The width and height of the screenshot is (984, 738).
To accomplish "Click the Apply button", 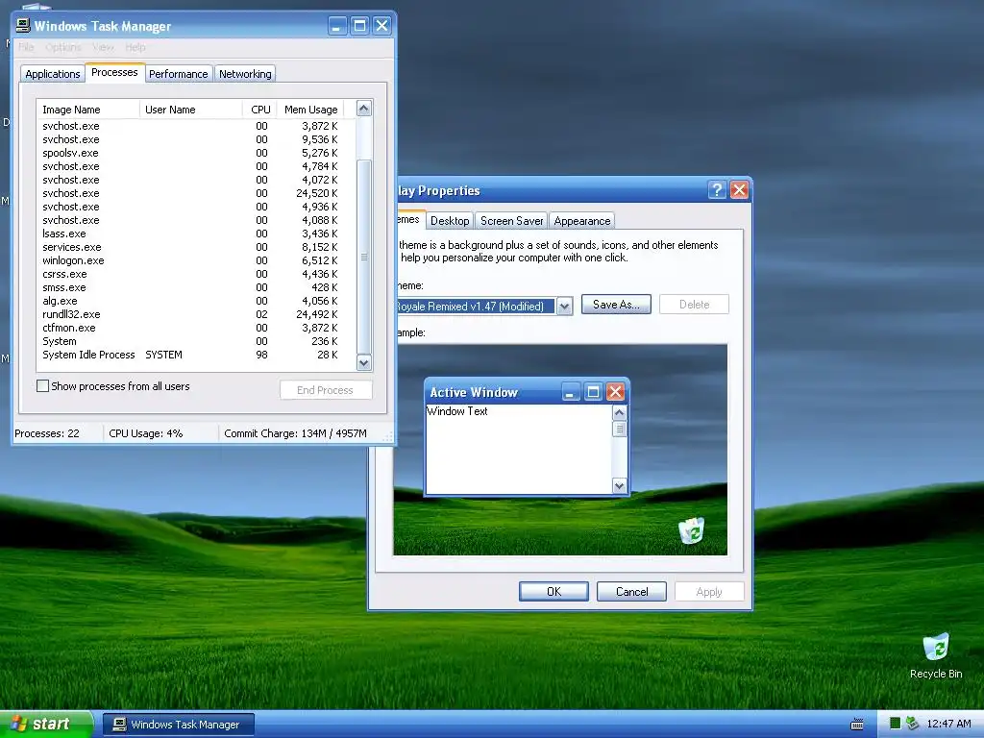I will tap(709, 591).
